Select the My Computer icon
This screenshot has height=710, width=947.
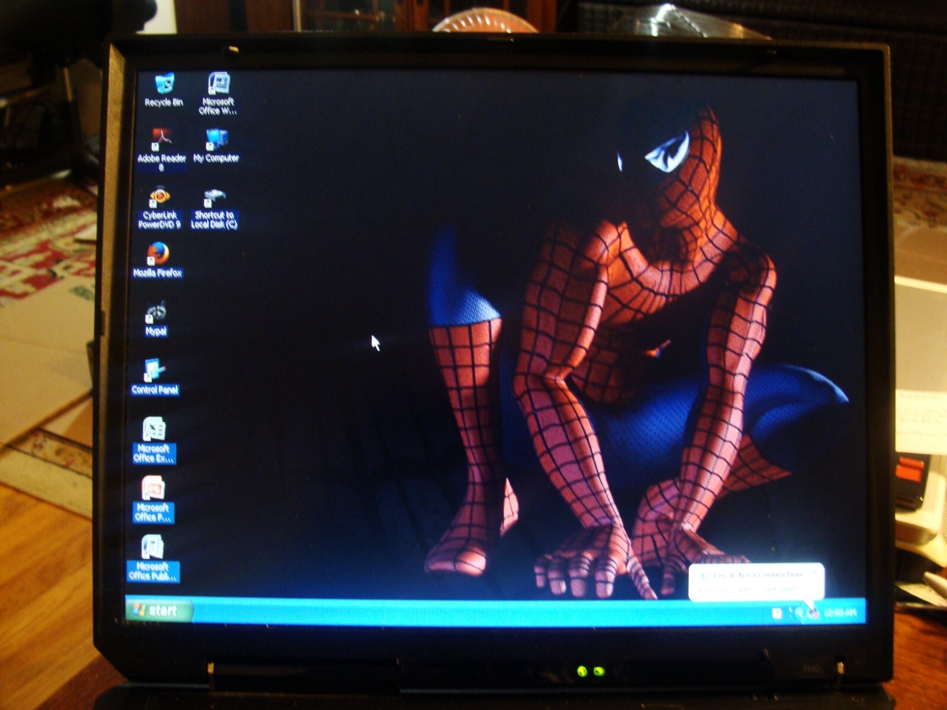[x=216, y=146]
